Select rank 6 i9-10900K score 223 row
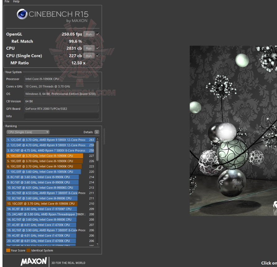This screenshot has height=267, width=277. [51, 166]
